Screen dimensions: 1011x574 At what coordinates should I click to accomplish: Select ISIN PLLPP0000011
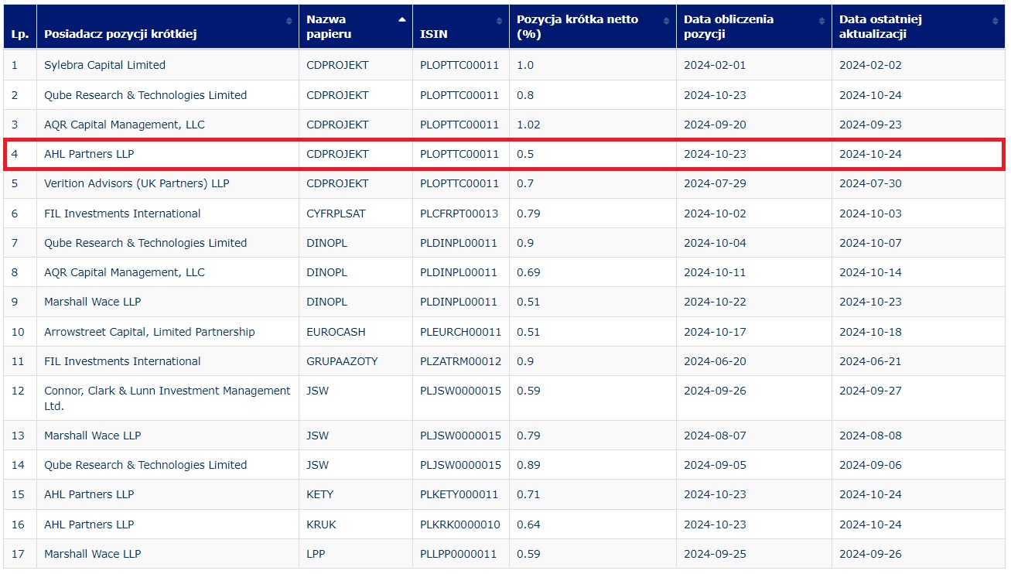[x=458, y=554]
